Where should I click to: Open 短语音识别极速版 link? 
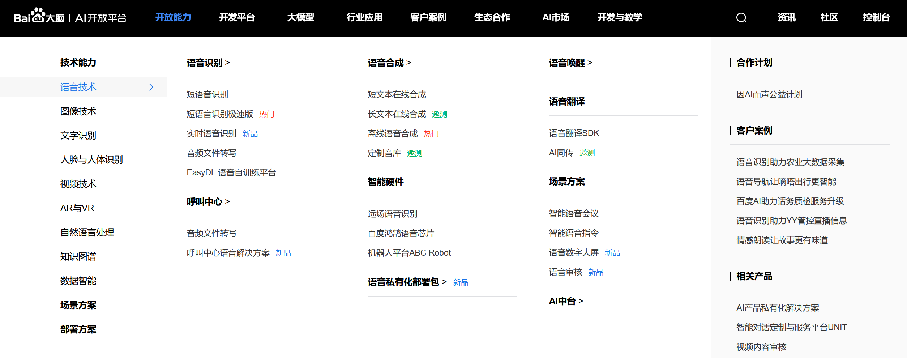tap(220, 114)
